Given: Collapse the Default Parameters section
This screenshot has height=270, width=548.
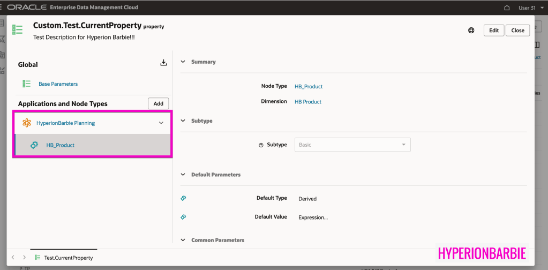Looking at the screenshot, I should click(x=183, y=175).
